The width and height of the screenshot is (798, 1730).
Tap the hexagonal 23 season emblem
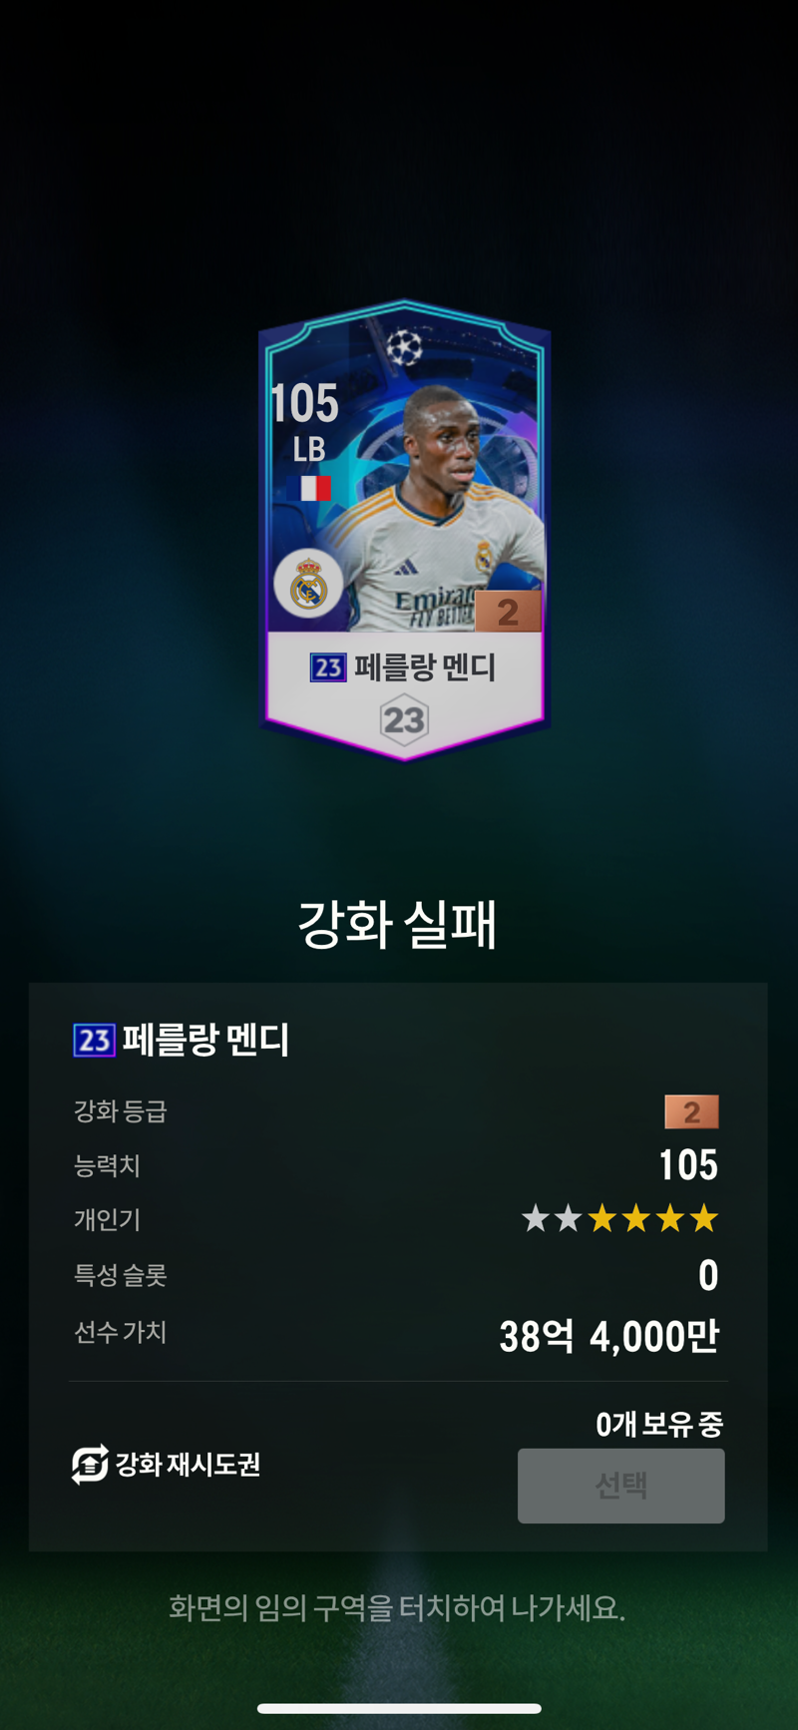coord(404,719)
